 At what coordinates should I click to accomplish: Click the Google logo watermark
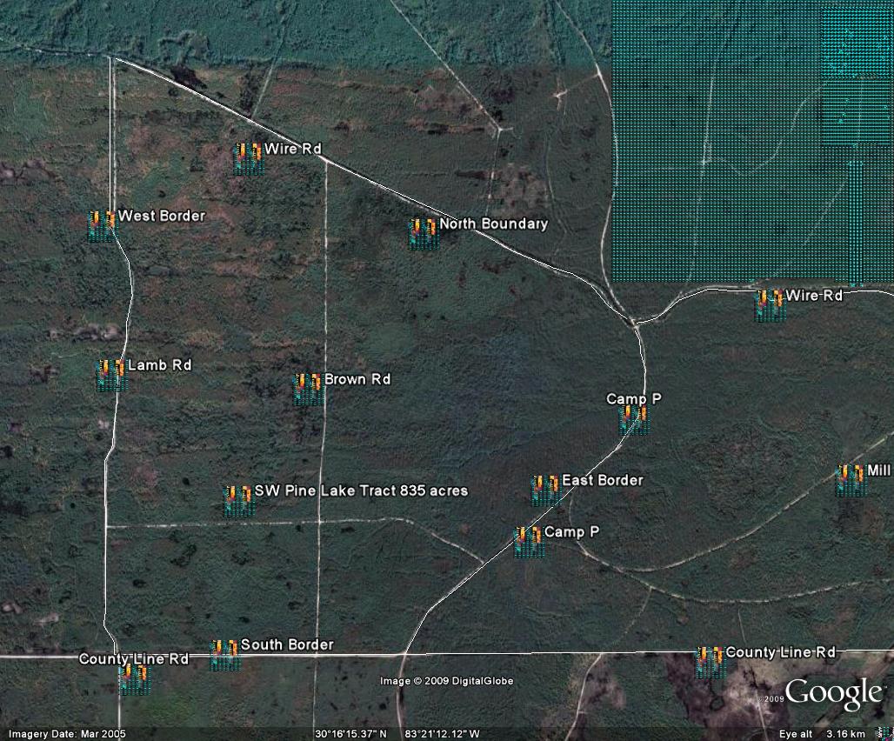(x=833, y=693)
